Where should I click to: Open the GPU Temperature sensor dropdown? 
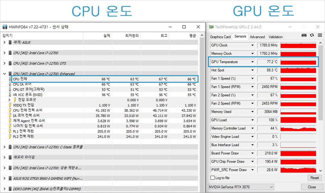(252, 62)
